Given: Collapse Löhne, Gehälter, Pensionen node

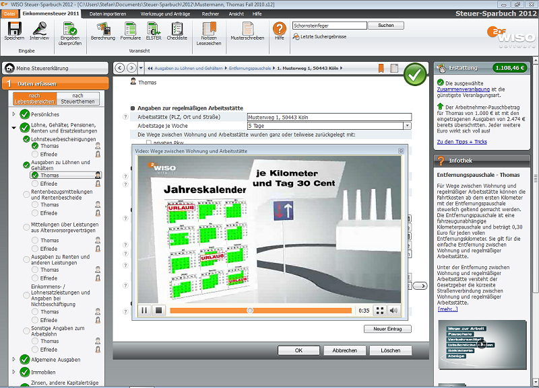Looking at the screenshot, I should point(13,128).
